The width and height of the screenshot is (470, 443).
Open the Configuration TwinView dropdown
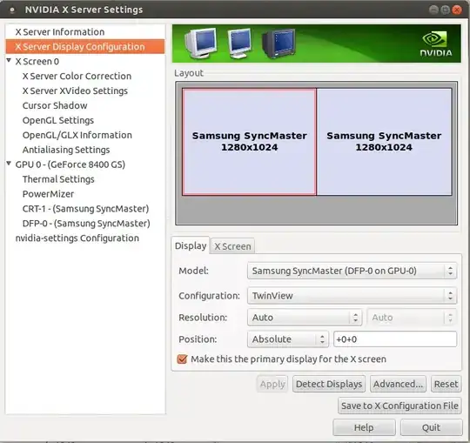pos(352,296)
